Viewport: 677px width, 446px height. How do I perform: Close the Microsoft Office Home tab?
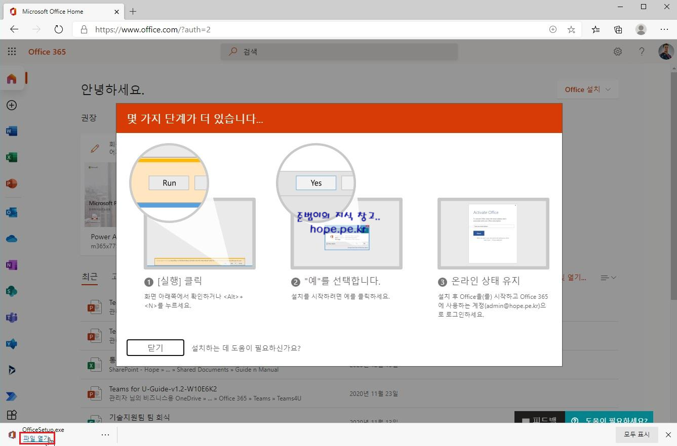click(x=116, y=11)
